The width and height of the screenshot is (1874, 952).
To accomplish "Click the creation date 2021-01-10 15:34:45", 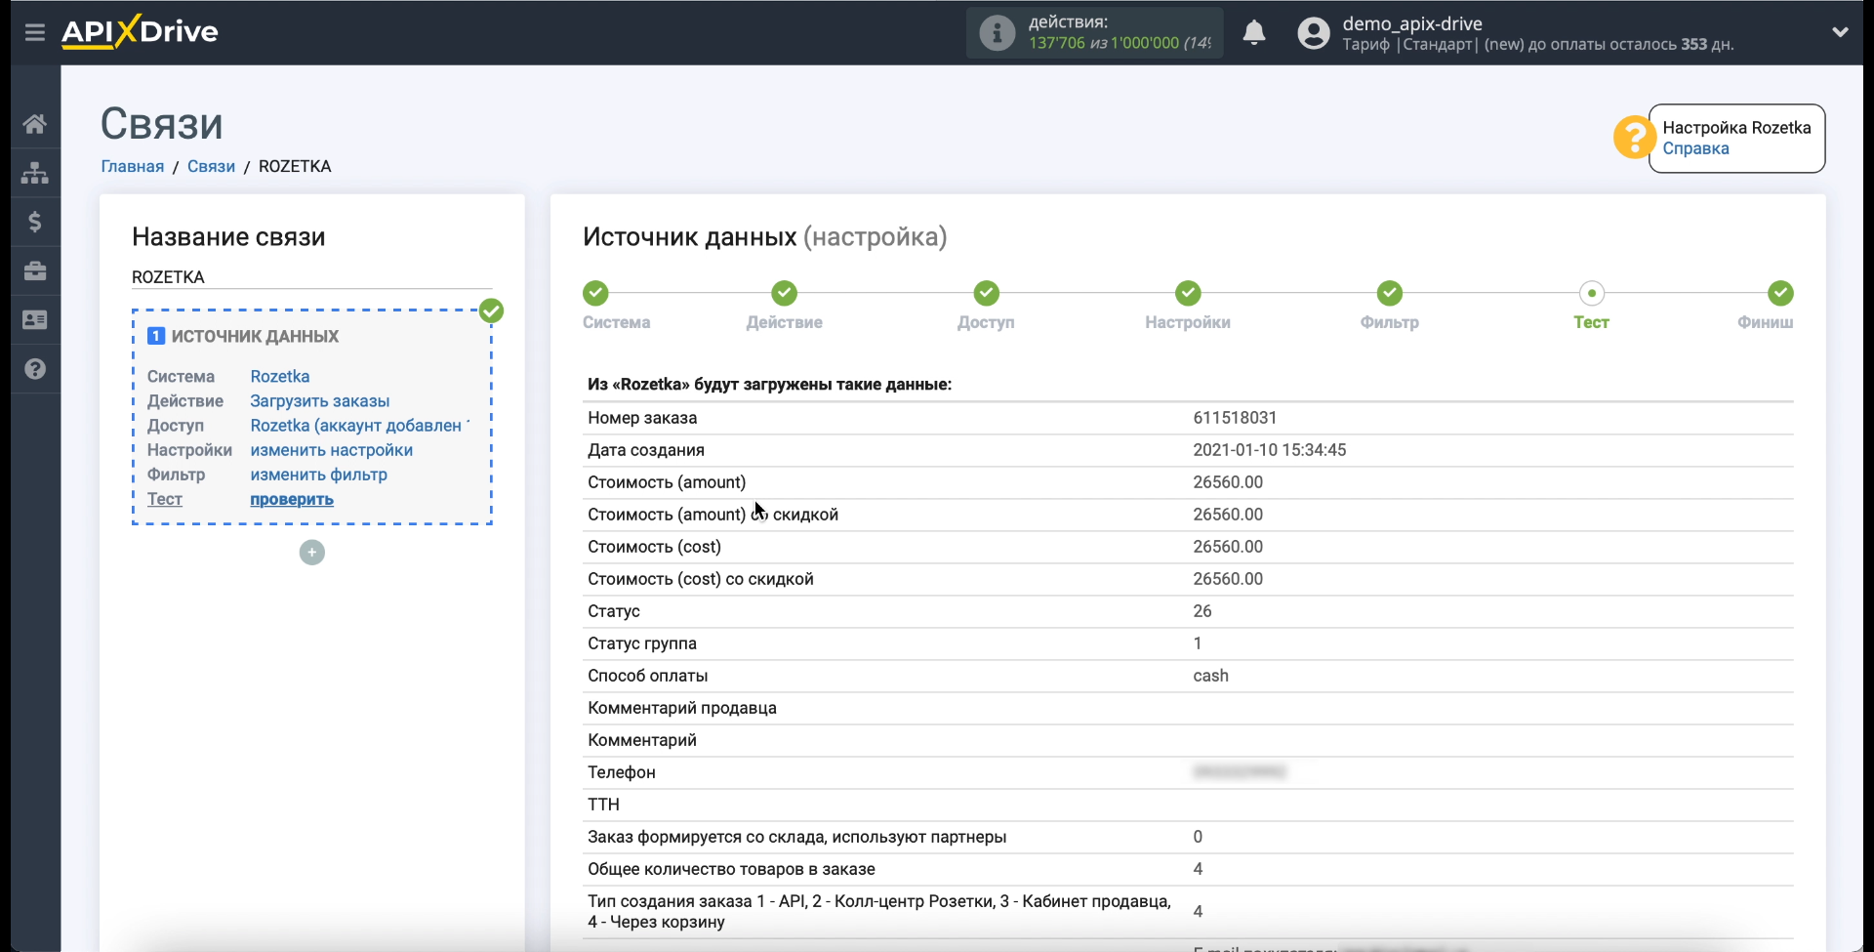I will click(x=1269, y=450).
